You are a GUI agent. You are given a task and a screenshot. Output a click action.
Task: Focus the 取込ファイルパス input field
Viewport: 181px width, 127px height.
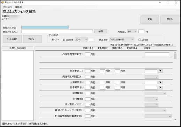[57, 32]
